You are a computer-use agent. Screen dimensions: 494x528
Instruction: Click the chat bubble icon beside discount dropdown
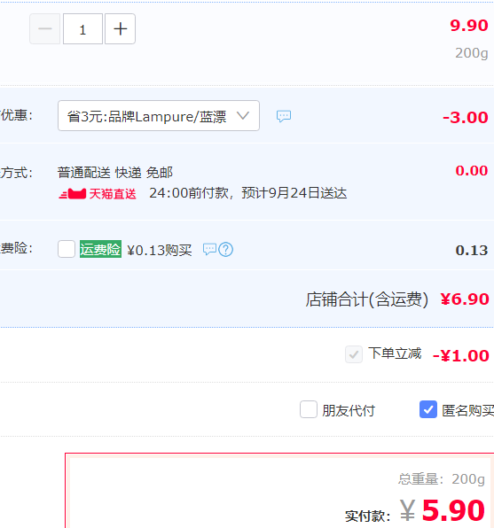pyautogui.click(x=284, y=116)
